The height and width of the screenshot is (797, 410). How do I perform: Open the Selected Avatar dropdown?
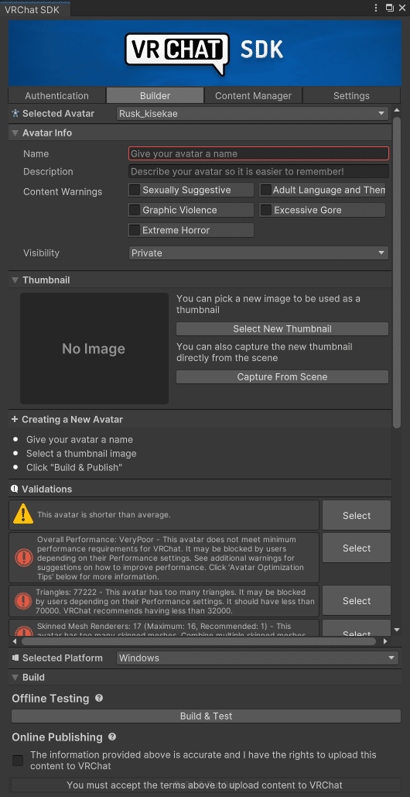(x=253, y=113)
